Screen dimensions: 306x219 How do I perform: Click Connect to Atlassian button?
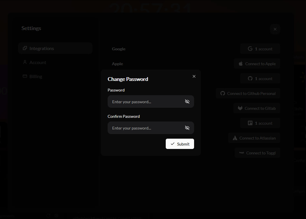(x=254, y=138)
